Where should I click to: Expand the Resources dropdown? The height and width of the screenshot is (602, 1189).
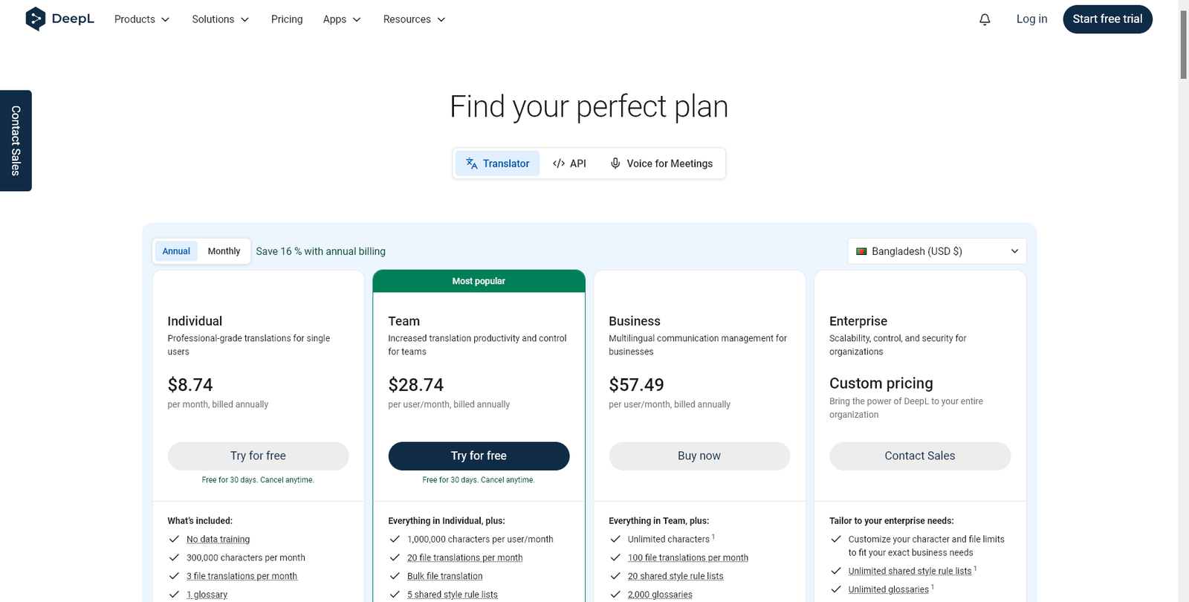point(414,19)
